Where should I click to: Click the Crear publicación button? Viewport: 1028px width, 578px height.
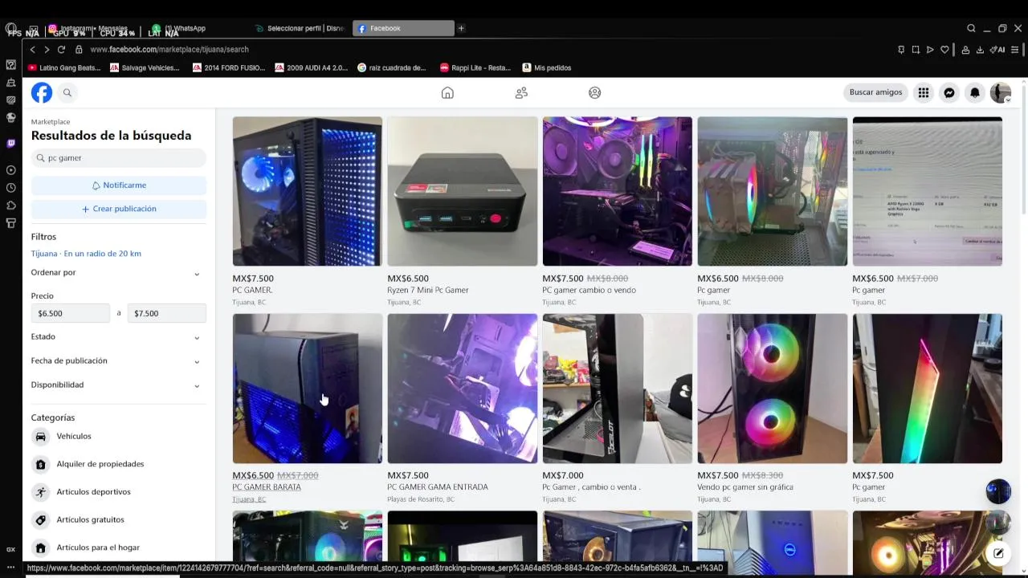(119, 209)
